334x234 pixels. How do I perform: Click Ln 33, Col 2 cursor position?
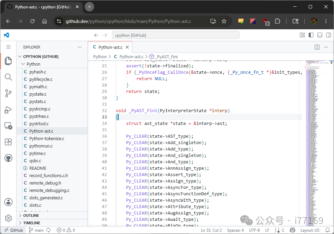coord(211,230)
